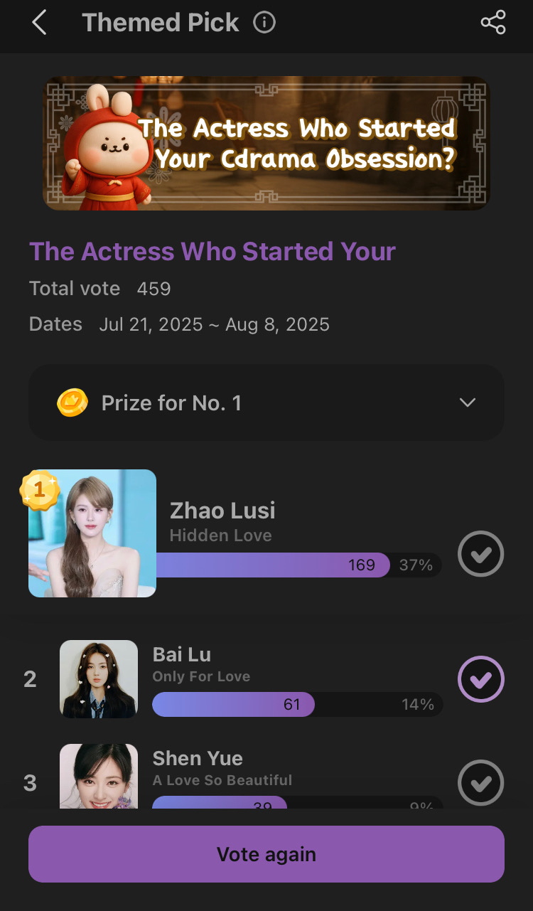
Task: Open the info icon beside Themed Pick
Action: [x=264, y=23]
